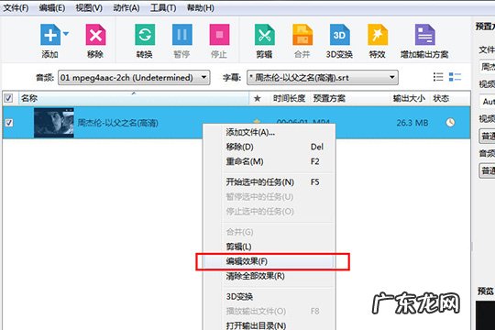Sort by the 预置方案 column header

click(x=329, y=98)
